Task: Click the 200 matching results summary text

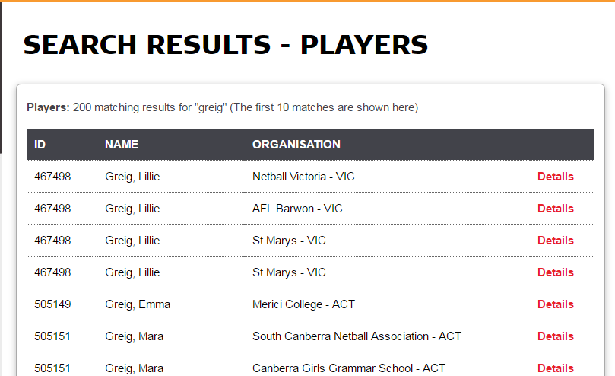Action: [x=223, y=107]
